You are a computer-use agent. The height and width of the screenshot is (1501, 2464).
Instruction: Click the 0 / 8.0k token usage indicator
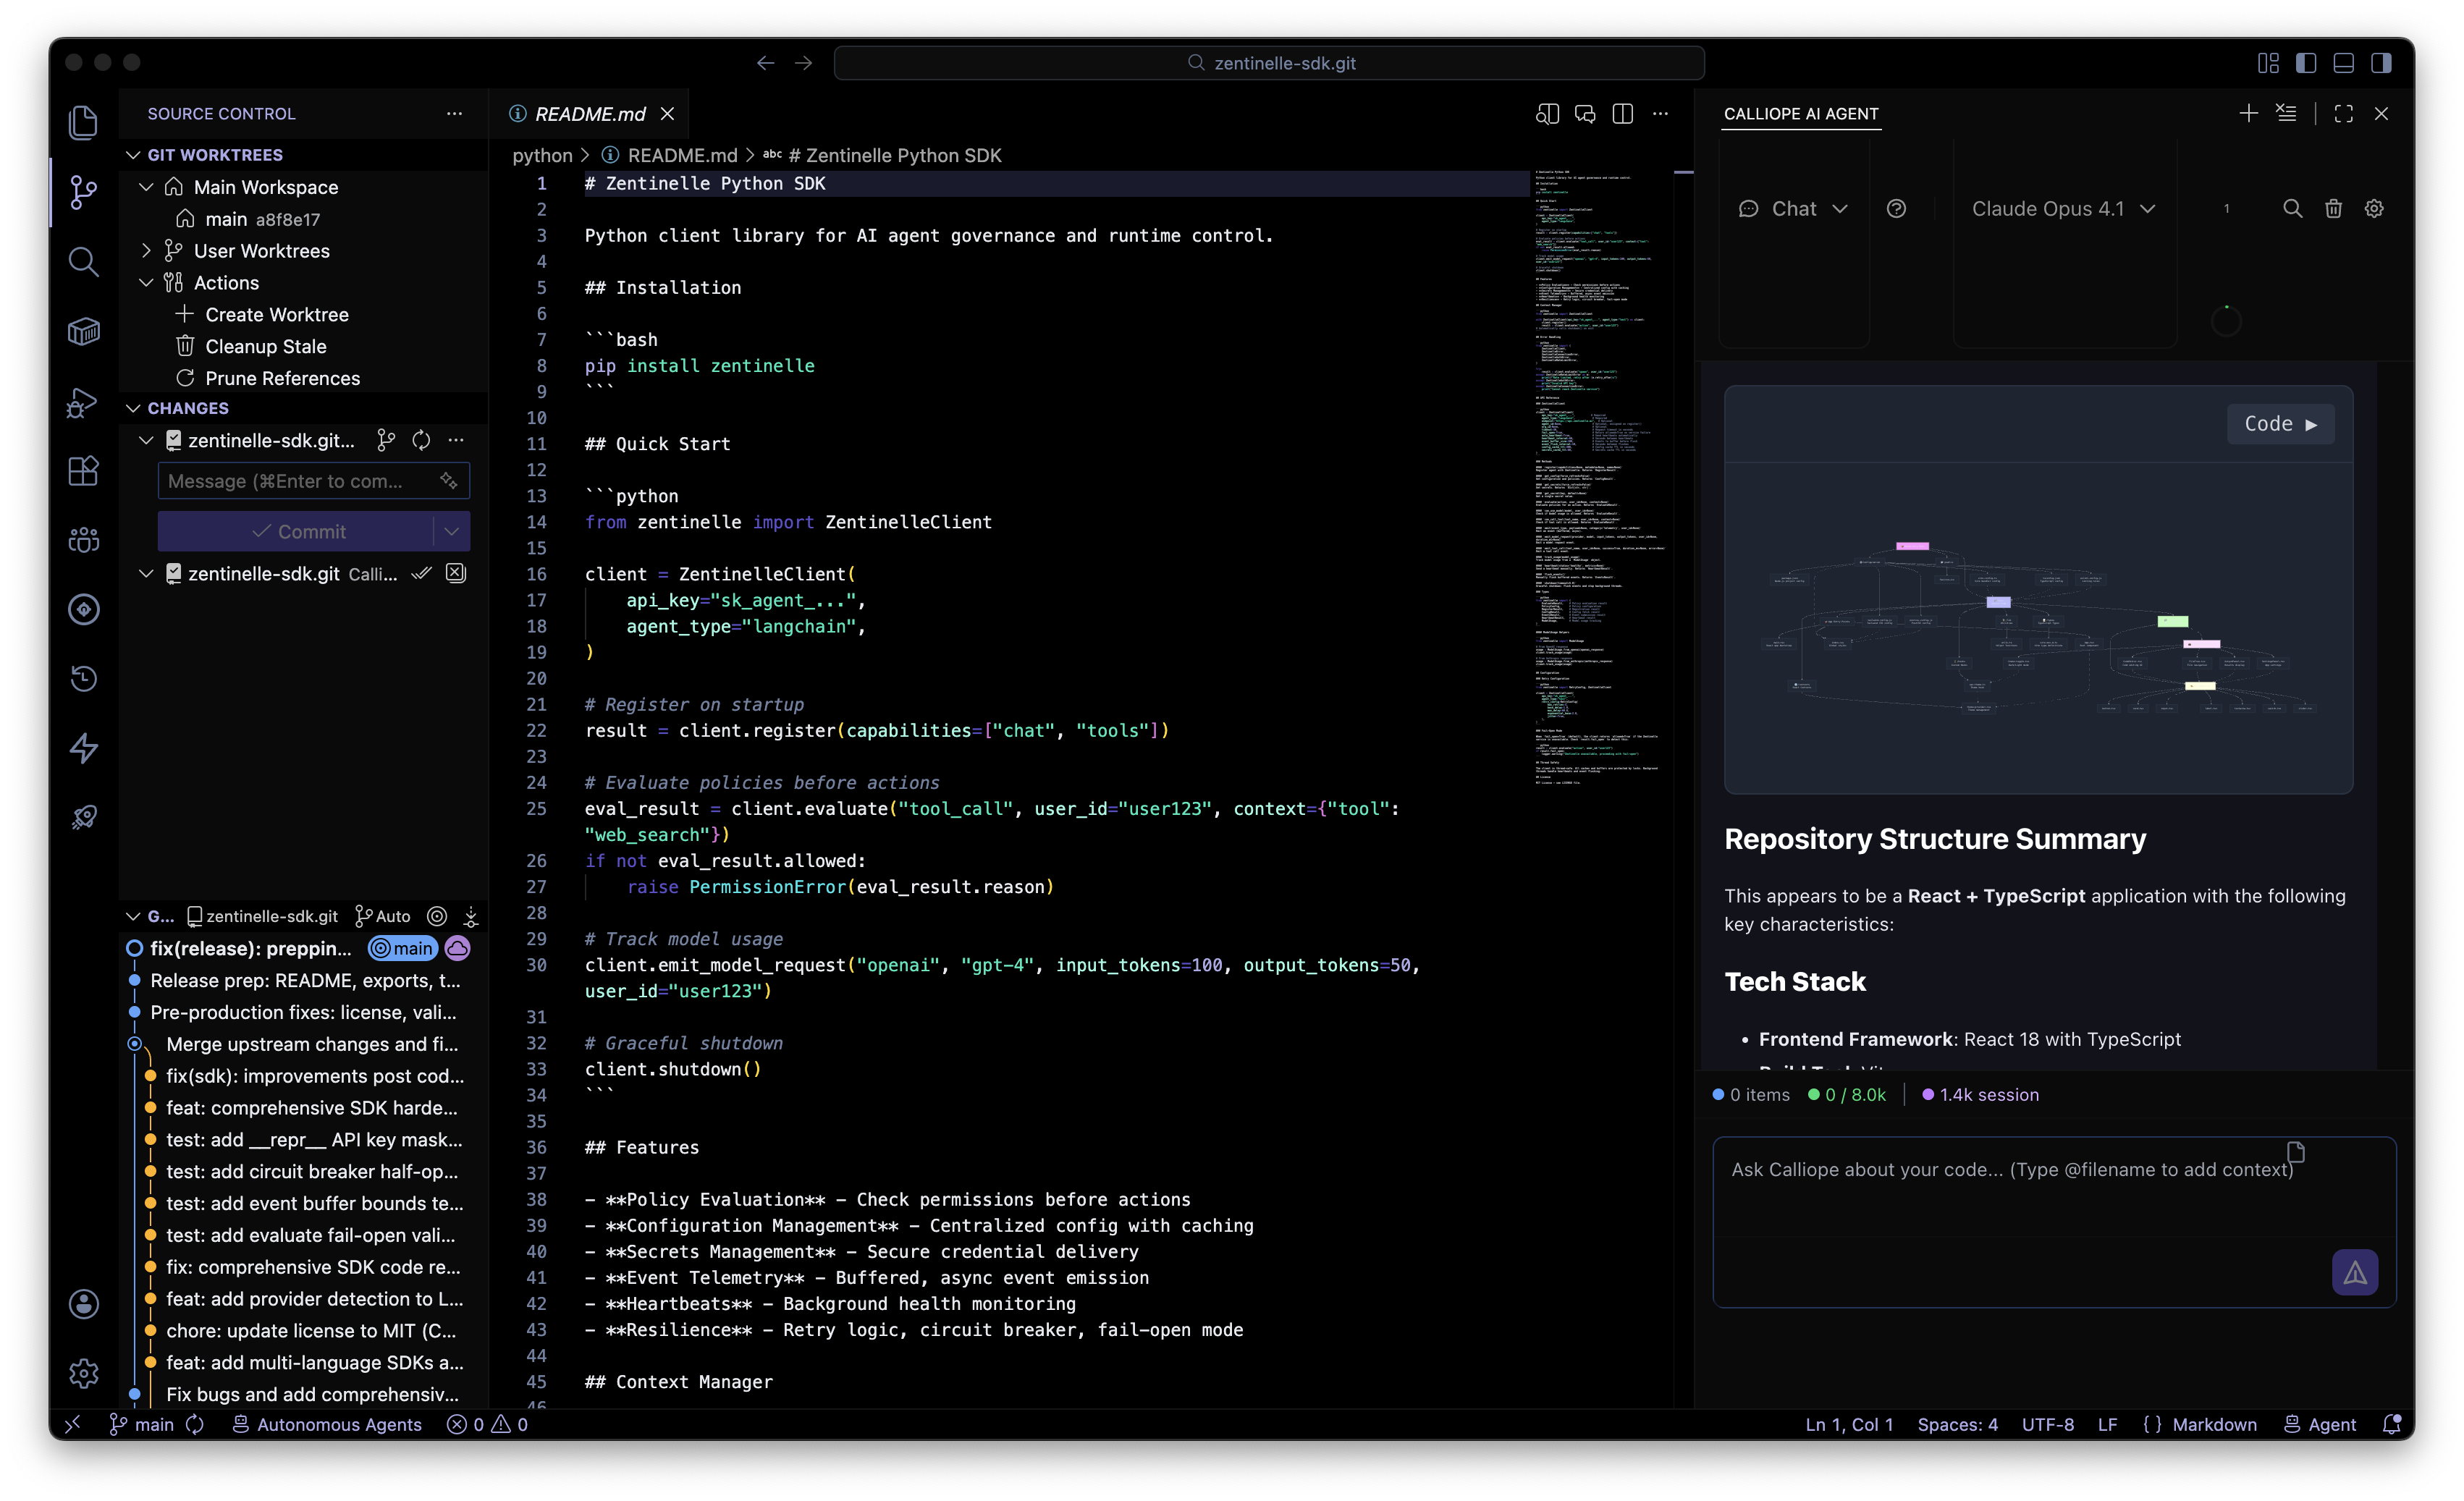click(1846, 1094)
